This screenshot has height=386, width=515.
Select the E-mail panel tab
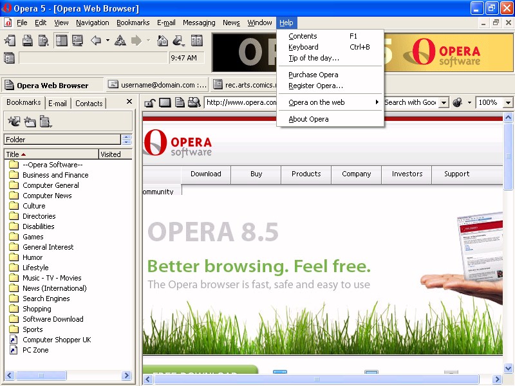tap(57, 104)
